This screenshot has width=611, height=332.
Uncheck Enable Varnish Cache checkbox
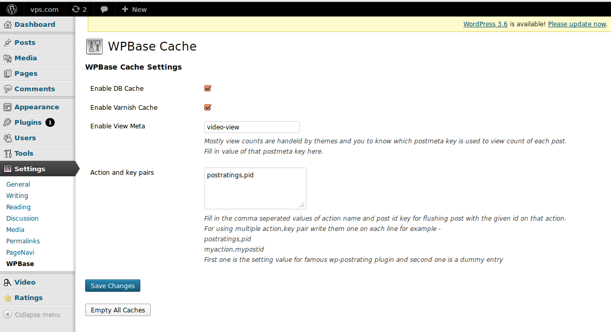207,107
